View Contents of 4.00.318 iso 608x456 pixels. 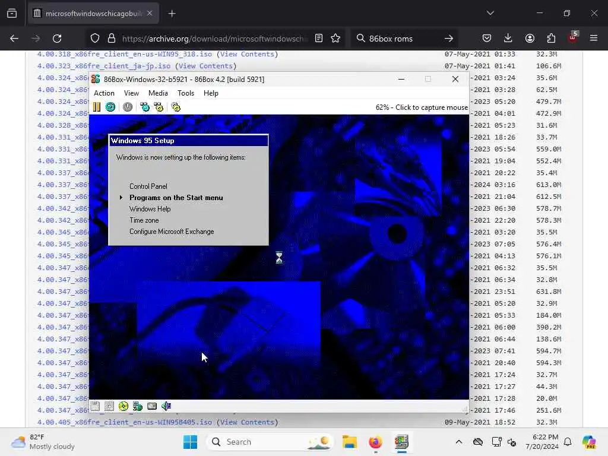(247, 54)
